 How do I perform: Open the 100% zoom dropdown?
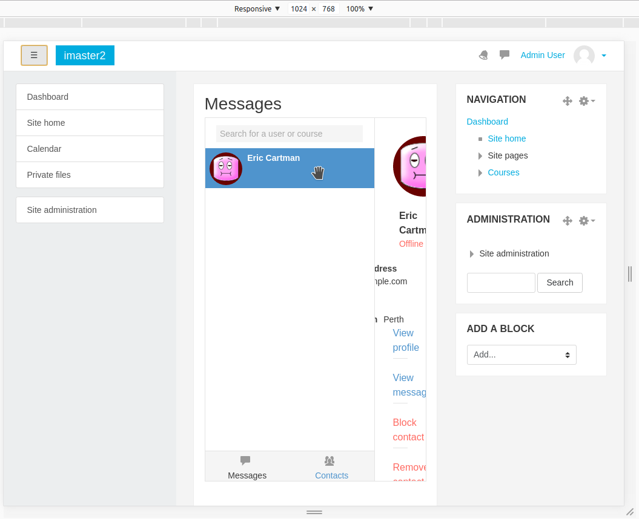click(359, 8)
